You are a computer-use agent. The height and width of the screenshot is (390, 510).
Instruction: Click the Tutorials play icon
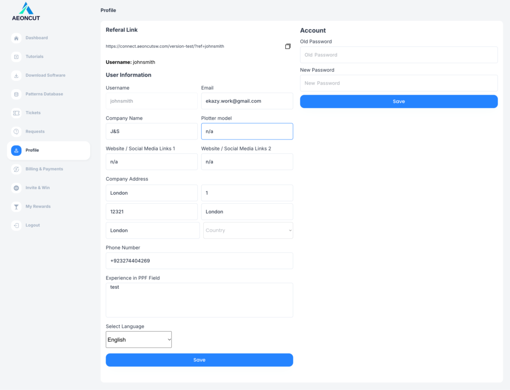[16, 57]
